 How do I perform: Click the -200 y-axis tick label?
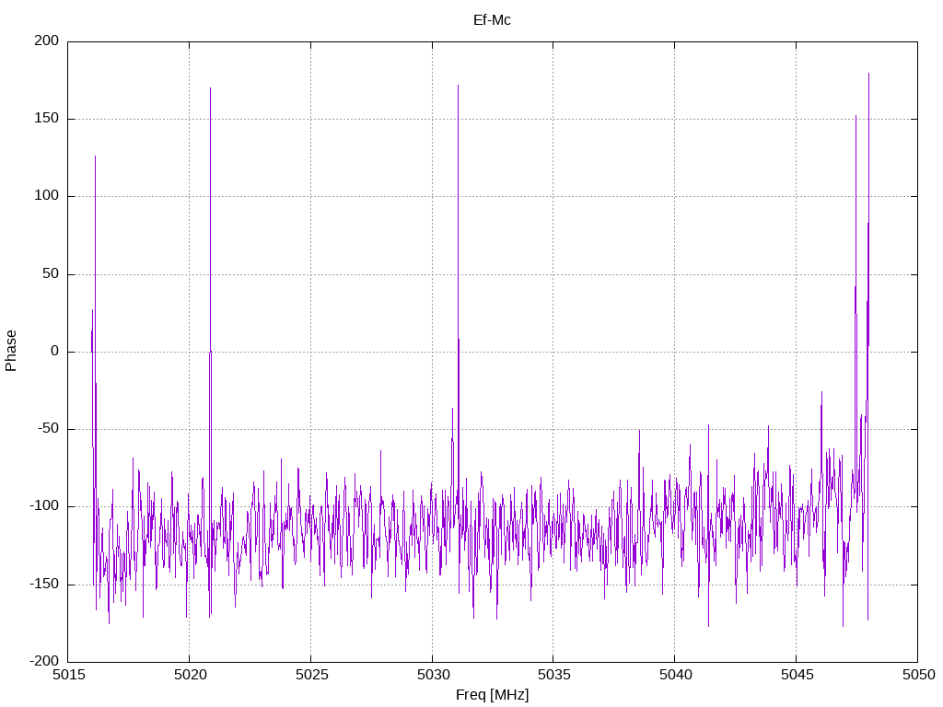click(44, 661)
